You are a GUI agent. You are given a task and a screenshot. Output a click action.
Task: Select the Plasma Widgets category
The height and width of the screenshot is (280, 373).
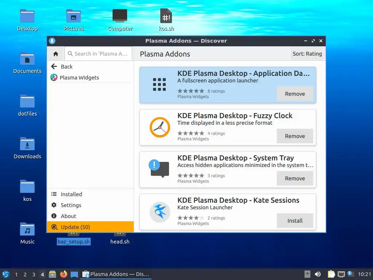90,78
